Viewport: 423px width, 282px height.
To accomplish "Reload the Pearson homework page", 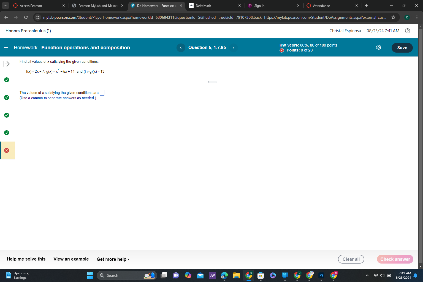I will 26,17.
